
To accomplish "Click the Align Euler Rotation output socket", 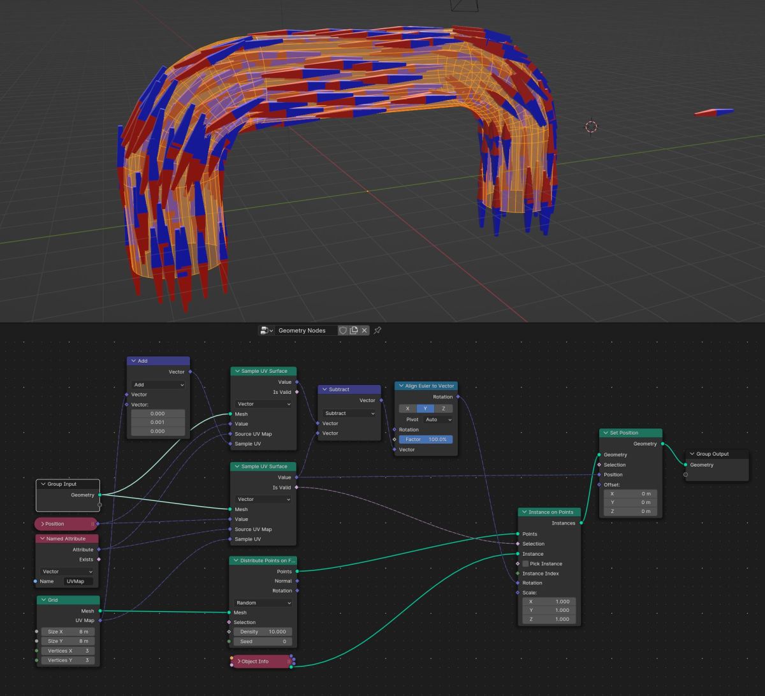I will click(x=458, y=396).
